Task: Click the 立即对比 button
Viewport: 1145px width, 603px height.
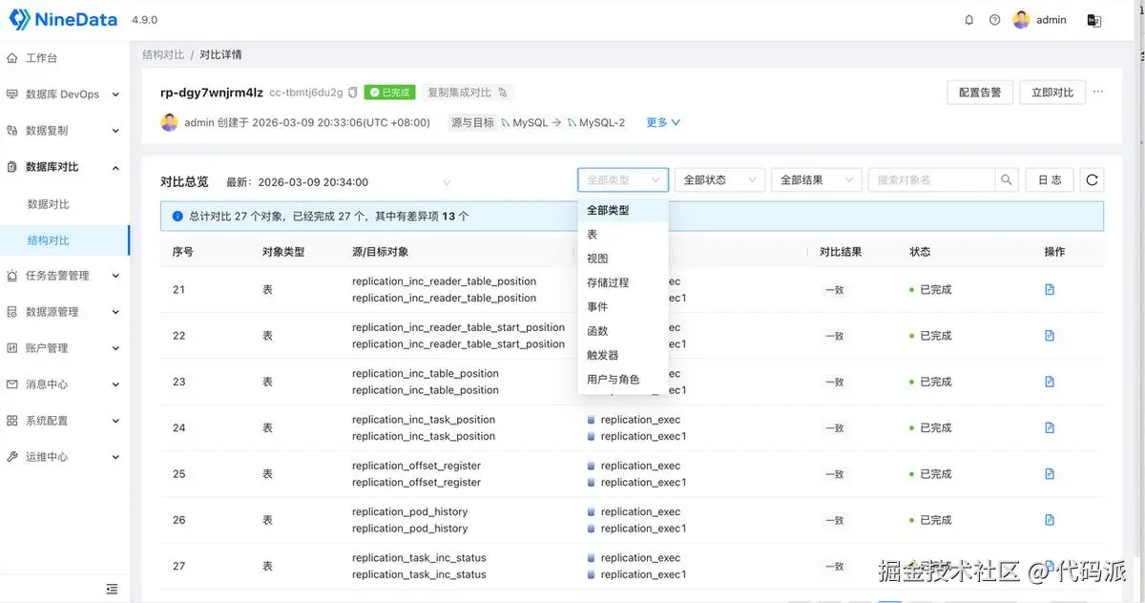Action: click(x=1052, y=93)
